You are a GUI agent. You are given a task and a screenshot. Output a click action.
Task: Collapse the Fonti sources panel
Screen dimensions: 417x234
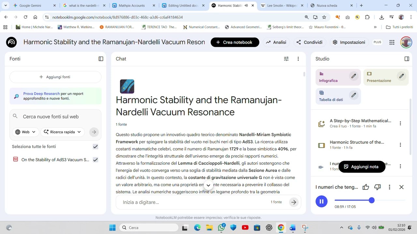[101, 59]
